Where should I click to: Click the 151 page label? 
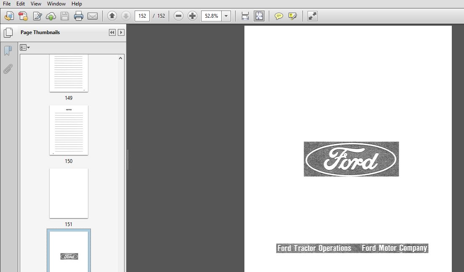click(x=69, y=224)
